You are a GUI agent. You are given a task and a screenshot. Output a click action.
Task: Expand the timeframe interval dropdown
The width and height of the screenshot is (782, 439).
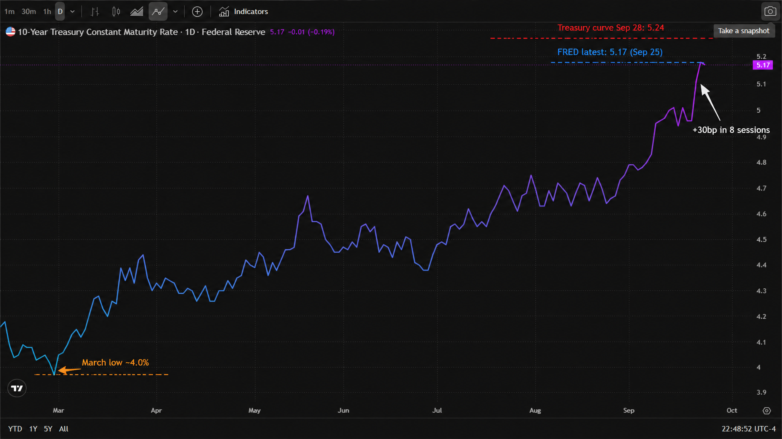pyautogui.click(x=72, y=11)
